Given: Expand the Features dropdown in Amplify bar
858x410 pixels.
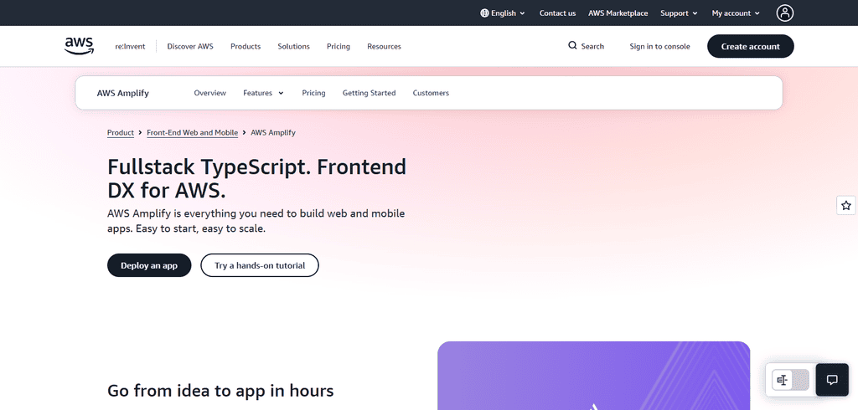Looking at the screenshot, I should coord(263,93).
